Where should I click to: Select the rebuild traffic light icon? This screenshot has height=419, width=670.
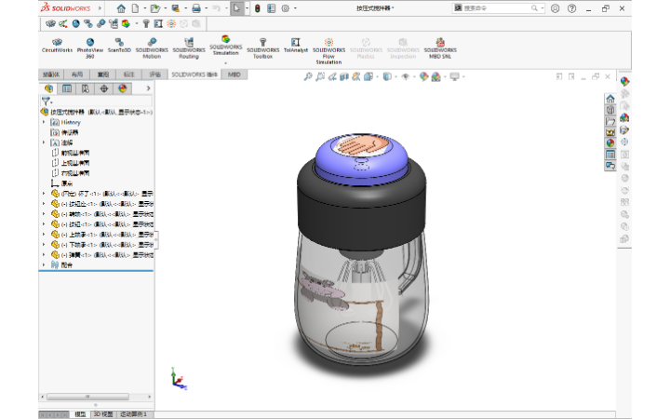point(258,8)
